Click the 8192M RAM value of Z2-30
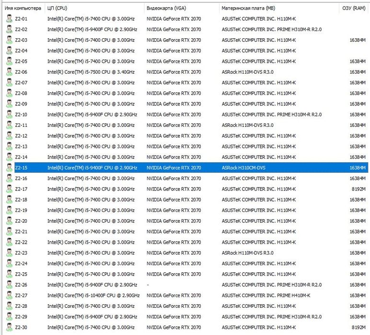370x335 pixels. tap(358, 327)
